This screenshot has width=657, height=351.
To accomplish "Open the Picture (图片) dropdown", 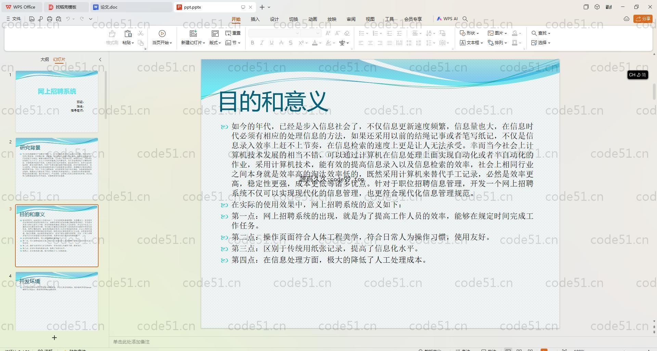I will click(x=498, y=33).
